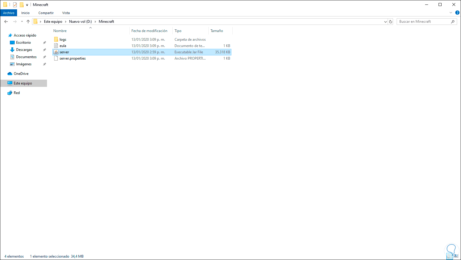Click the modification date in the eula row
This screenshot has width=461, height=260.
(148, 46)
